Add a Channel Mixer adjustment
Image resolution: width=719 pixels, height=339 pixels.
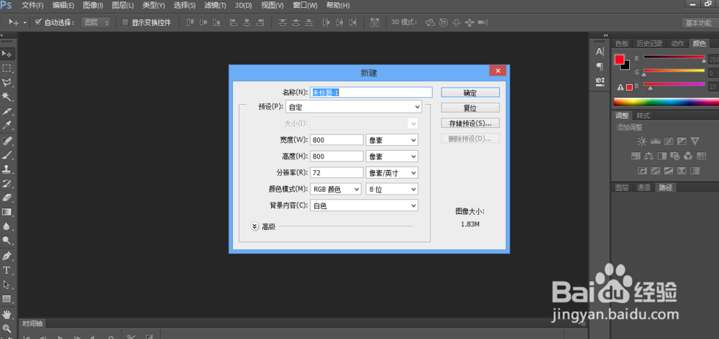tap(688, 156)
